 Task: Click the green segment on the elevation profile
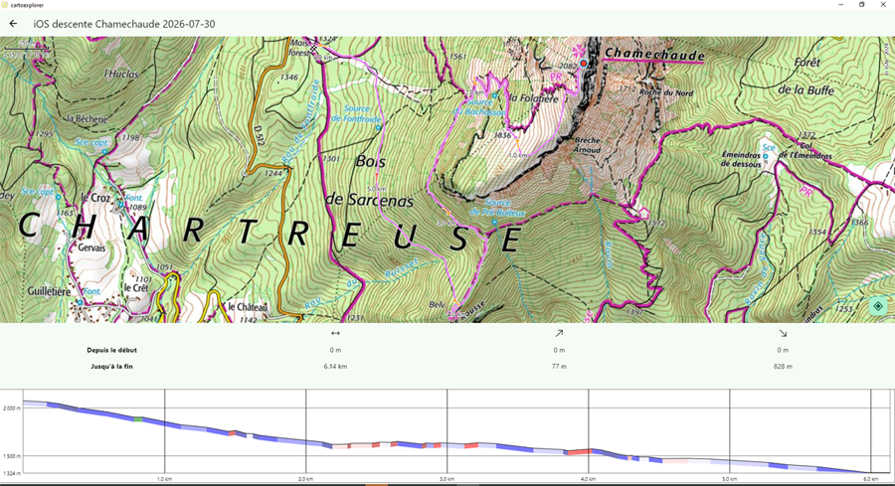pyautogui.click(x=137, y=419)
